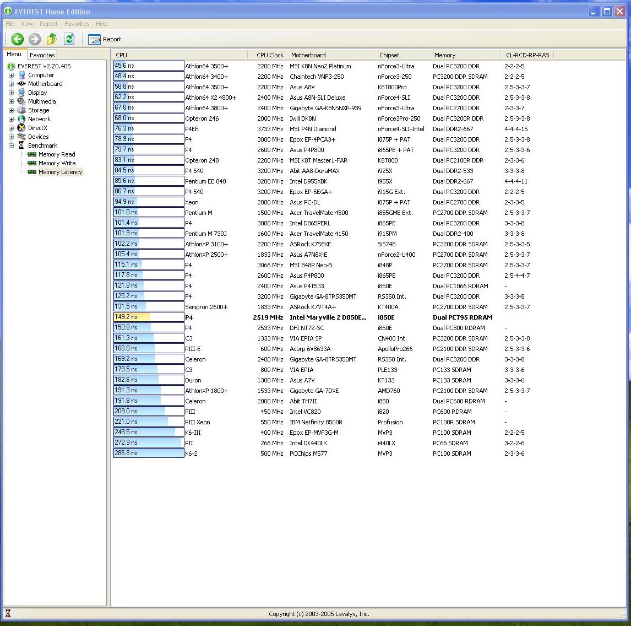Image resolution: width=631 pixels, height=626 pixels.
Task: Expand the Storage tree node
Action: 11,111
